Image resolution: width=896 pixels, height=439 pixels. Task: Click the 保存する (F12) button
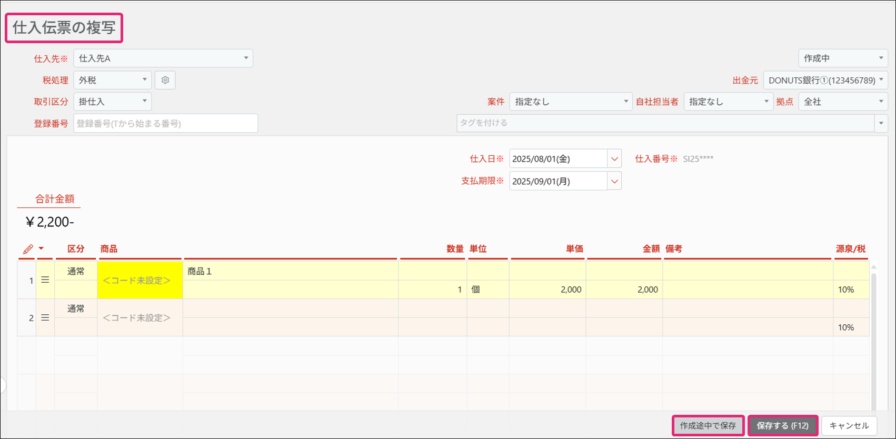click(782, 425)
